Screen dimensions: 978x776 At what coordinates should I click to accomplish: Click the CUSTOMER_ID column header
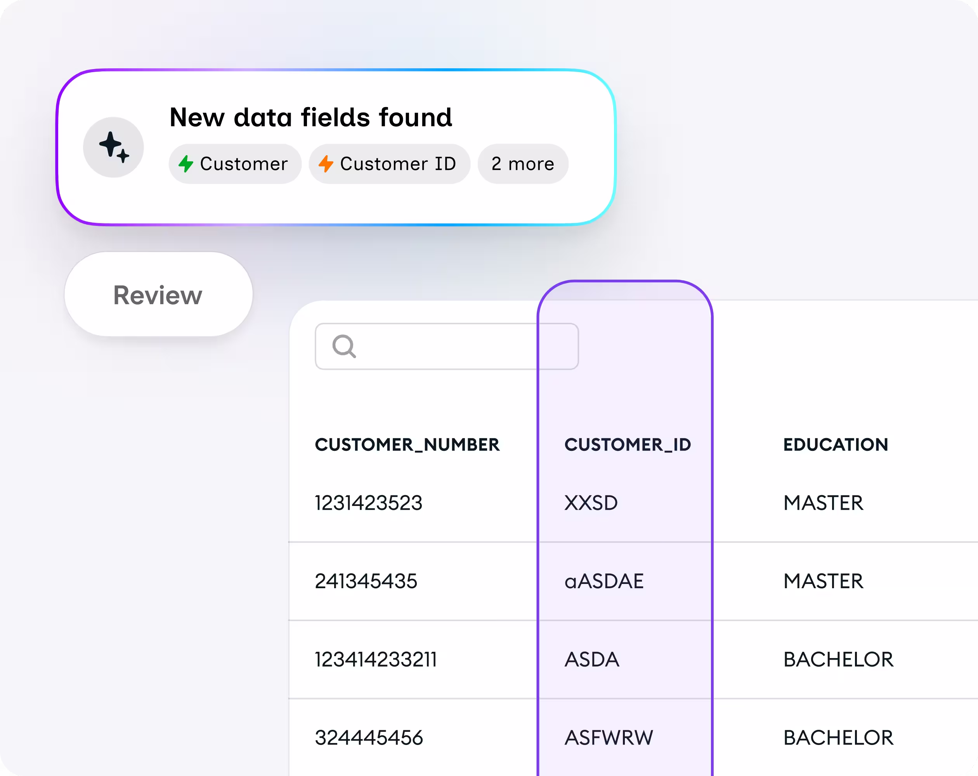click(628, 445)
